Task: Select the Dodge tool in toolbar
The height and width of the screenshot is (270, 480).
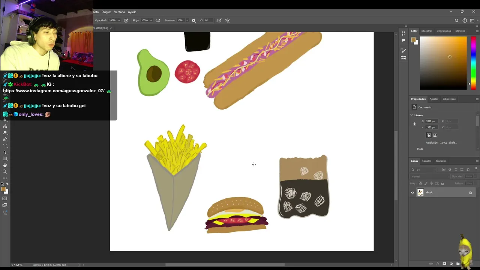Action: coord(5,133)
